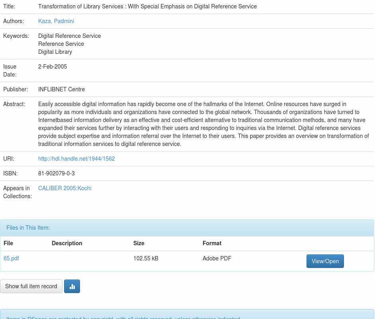375x319 pixels.
Task: Follow the hdl.handle.net URI link
Action: (x=76, y=159)
